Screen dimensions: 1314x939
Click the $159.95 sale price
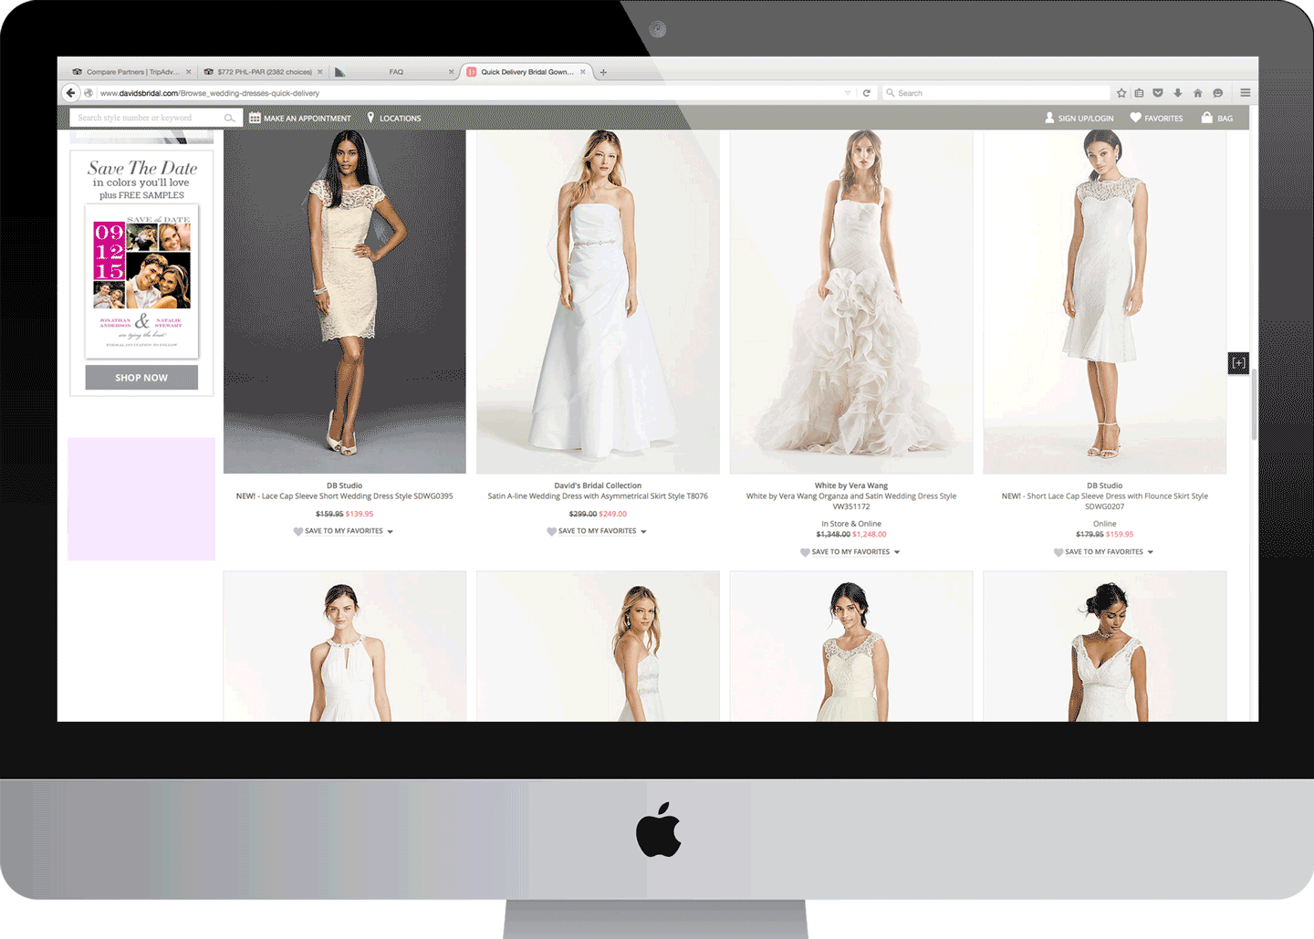click(1120, 535)
